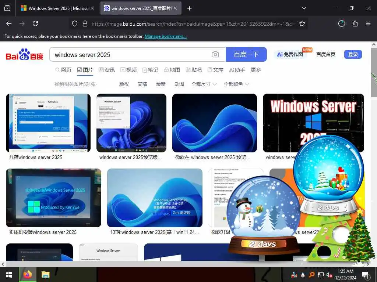Open thumbnail 实体机安装windows server 2025
This screenshot has width=377, height=282.
pos(54,198)
